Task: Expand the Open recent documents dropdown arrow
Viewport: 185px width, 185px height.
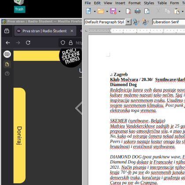Action: coord(107,11)
